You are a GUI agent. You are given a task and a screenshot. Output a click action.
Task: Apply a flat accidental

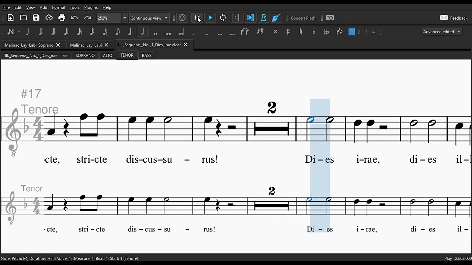pyautogui.click(x=314, y=32)
